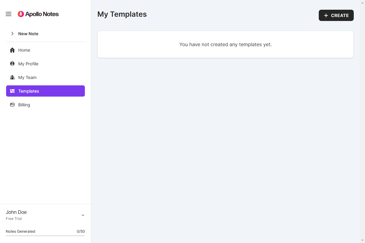
Task: Expand the New Note chevron
Action: point(12,34)
